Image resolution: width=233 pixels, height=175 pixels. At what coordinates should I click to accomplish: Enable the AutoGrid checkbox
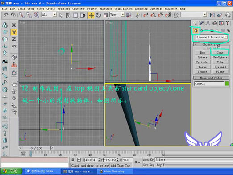pos(218,48)
